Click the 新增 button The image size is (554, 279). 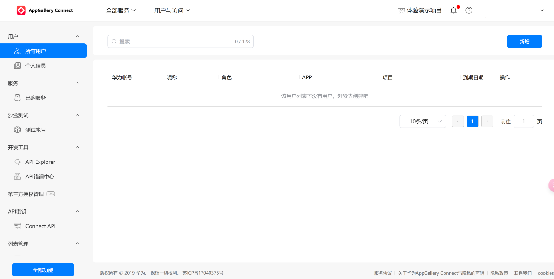coord(524,41)
